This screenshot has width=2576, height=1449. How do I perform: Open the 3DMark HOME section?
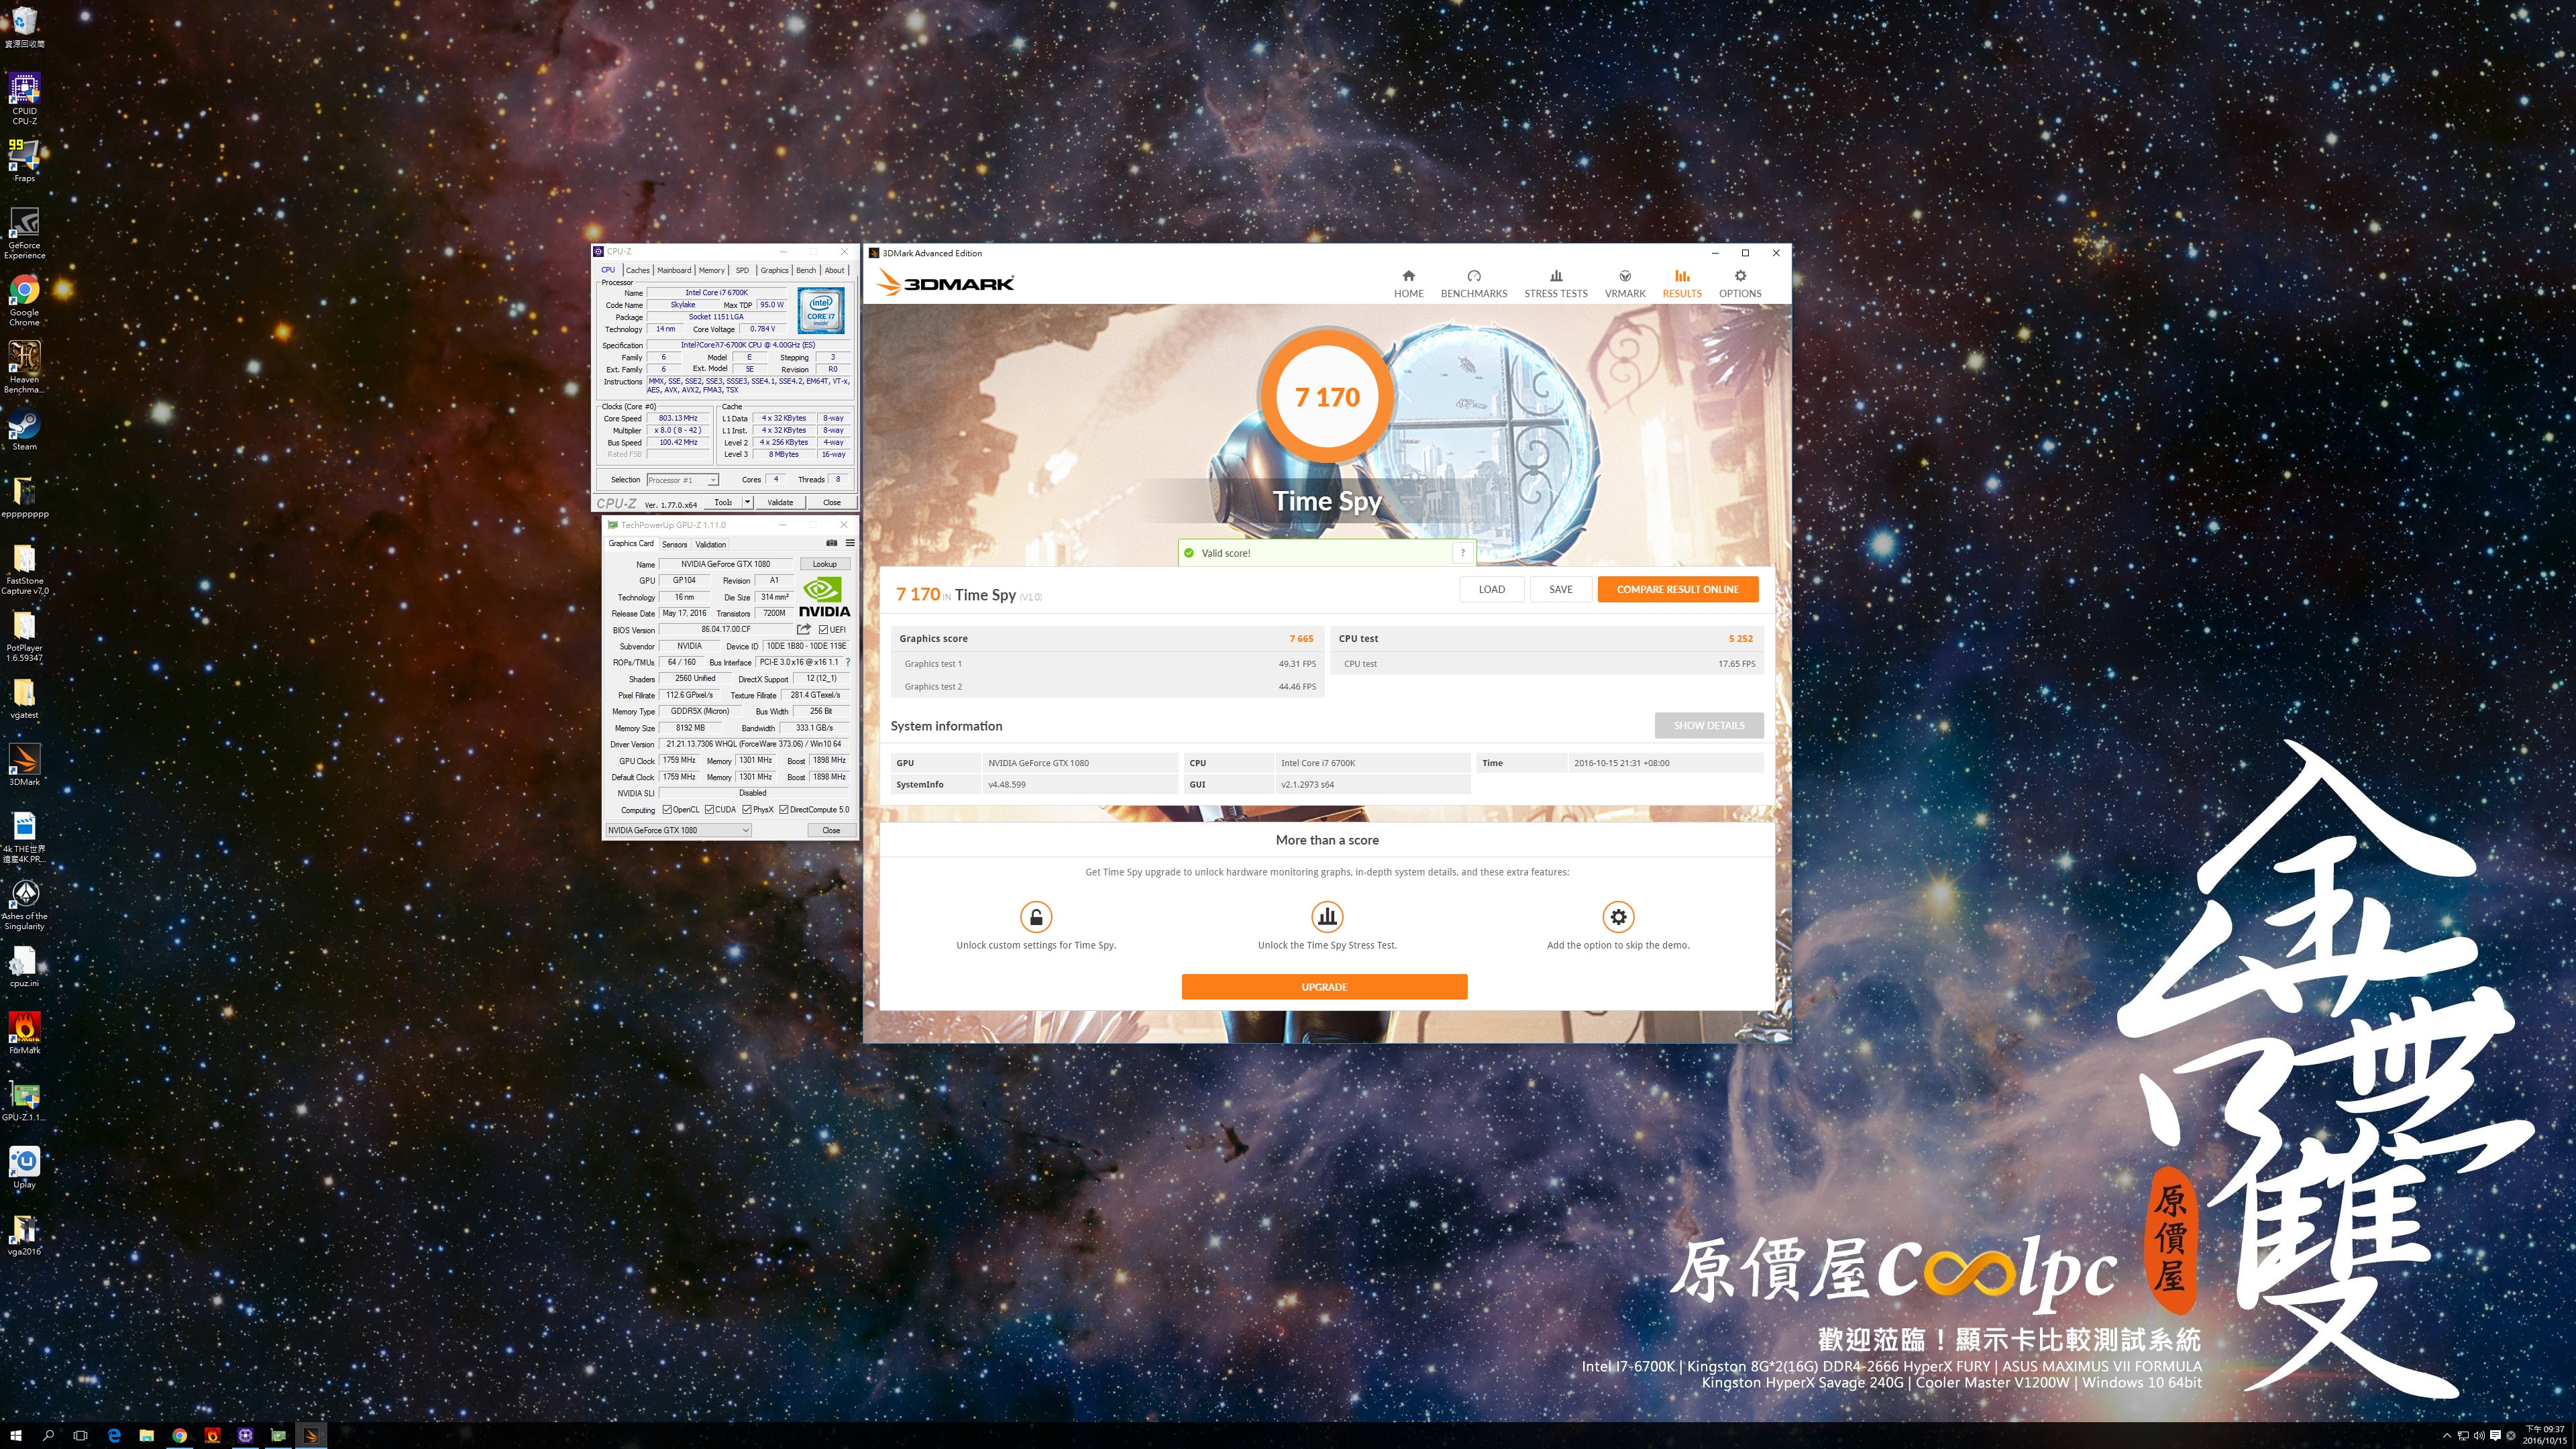click(x=1408, y=283)
